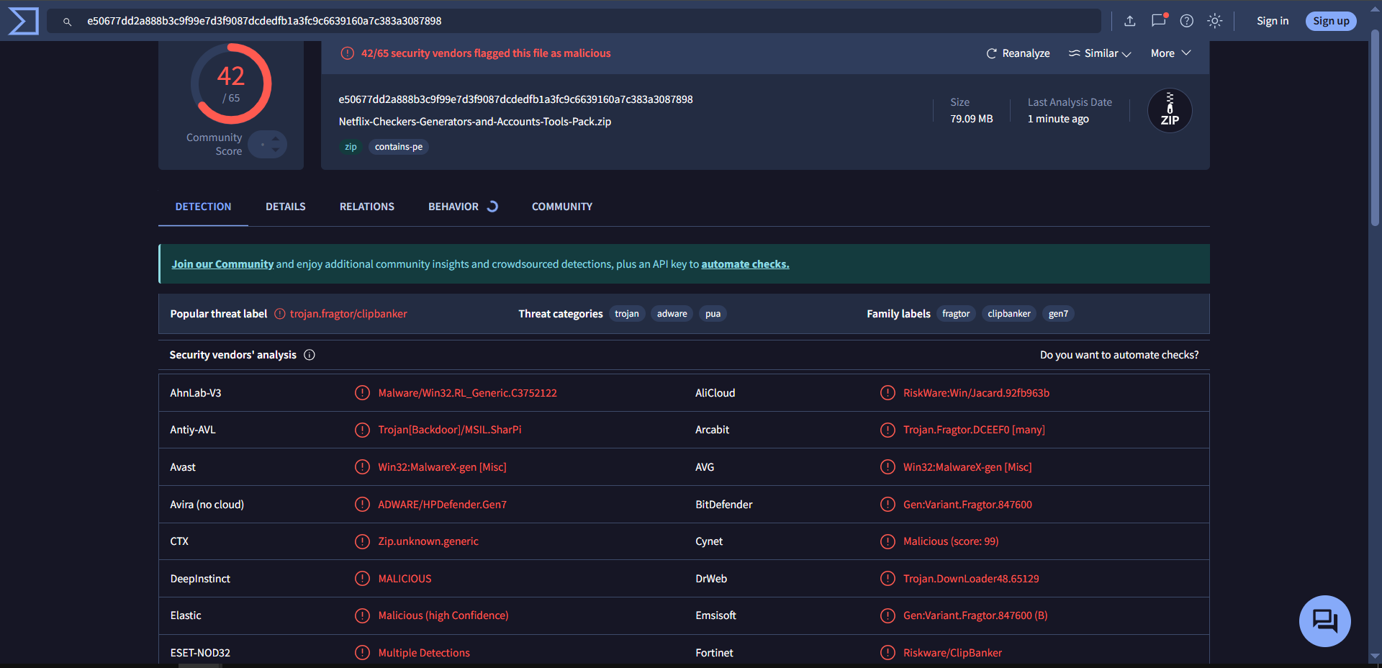This screenshot has width=1382, height=668.
Task: Select the pua threat category chip
Action: [713, 314]
